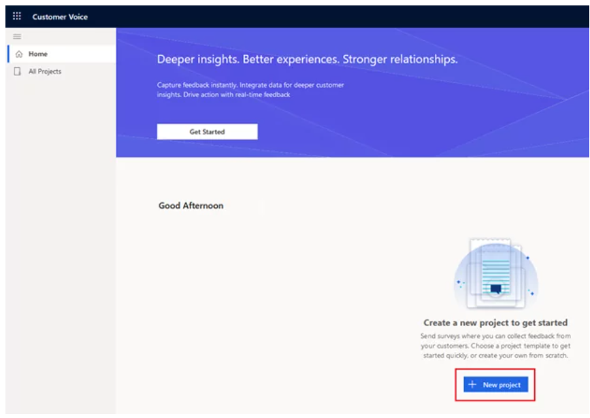Click the Get Started button
The image size is (590, 418).
[208, 132]
